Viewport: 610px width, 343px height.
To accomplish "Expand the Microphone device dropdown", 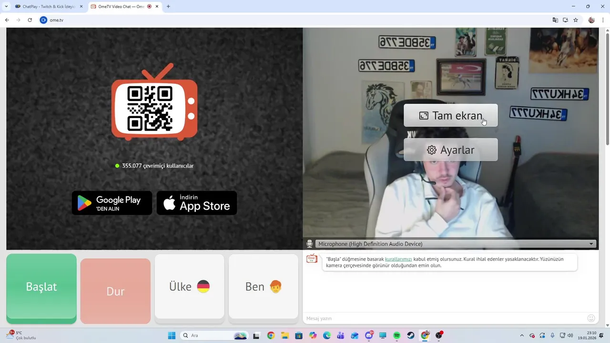I will (x=456, y=244).
